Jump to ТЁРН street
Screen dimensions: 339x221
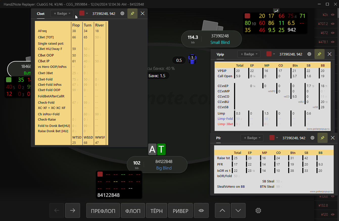coord(156,210)
